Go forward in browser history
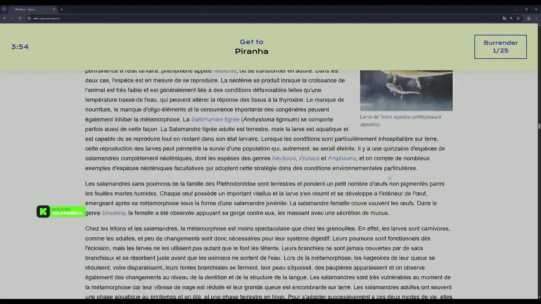 pyautogui.click(x=12, y=18)
